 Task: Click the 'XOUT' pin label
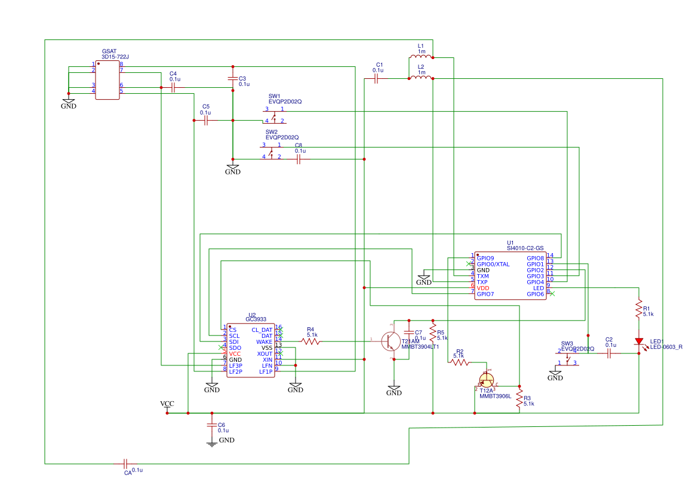(x=265, y=354)
